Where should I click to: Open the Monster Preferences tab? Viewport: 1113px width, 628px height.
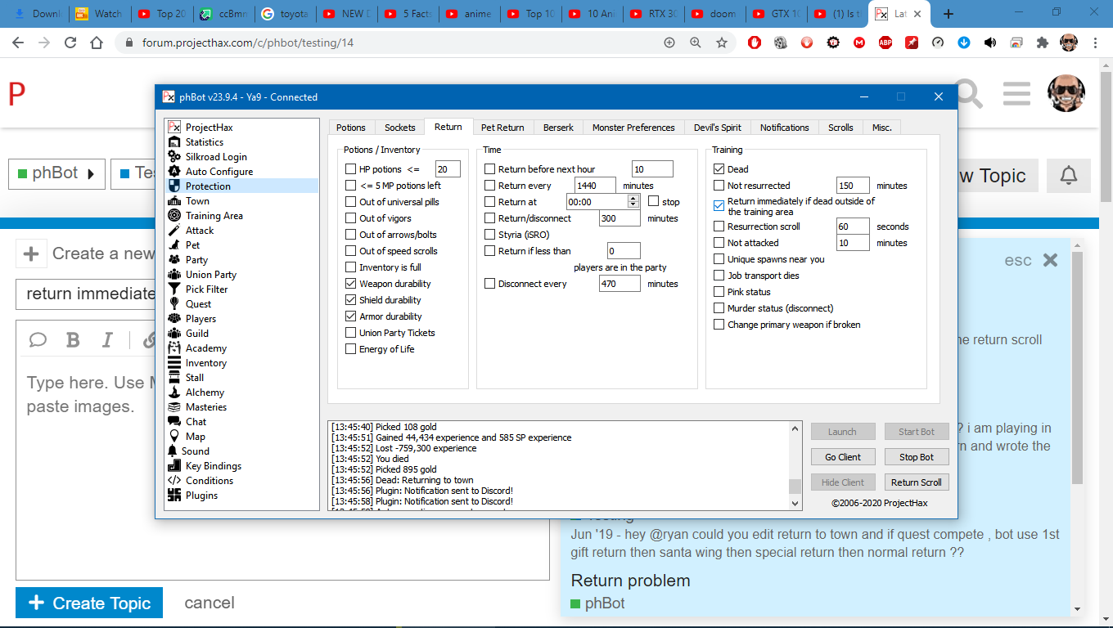[633, 128]
